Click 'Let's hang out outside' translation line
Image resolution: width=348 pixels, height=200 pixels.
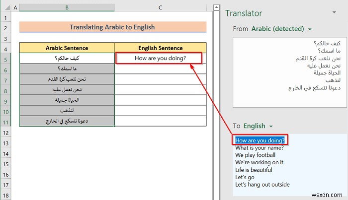pyautogui.click(x=262, y=185)
